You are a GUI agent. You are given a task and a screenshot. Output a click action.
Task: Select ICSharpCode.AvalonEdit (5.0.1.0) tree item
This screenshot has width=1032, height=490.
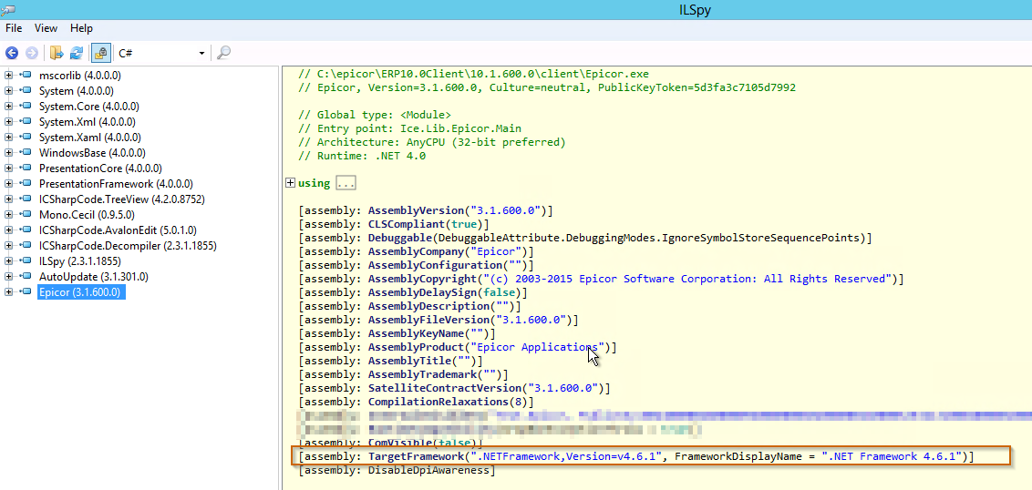[118, 230]
